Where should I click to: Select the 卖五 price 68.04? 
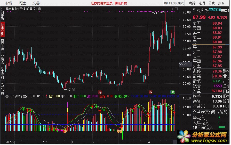click(217, 23)
